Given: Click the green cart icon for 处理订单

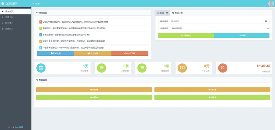Looking at the screenshot, I should tap(141, 68).
